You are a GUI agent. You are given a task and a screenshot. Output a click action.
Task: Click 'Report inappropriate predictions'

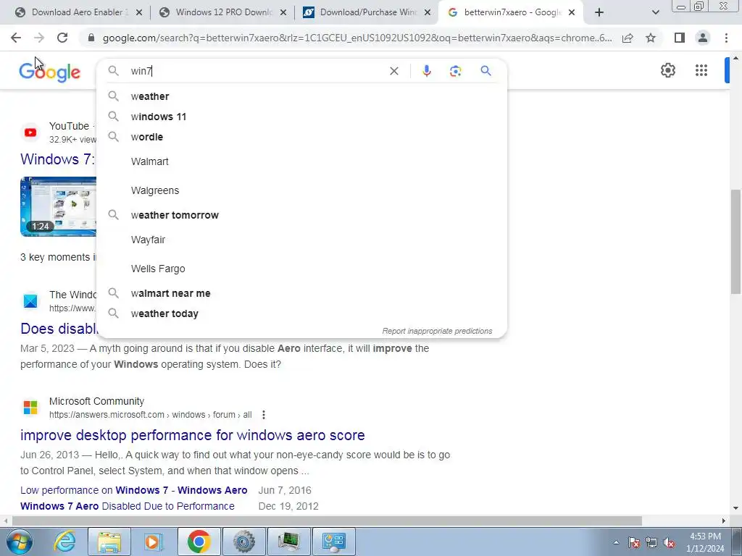click(x=437, y=331)
